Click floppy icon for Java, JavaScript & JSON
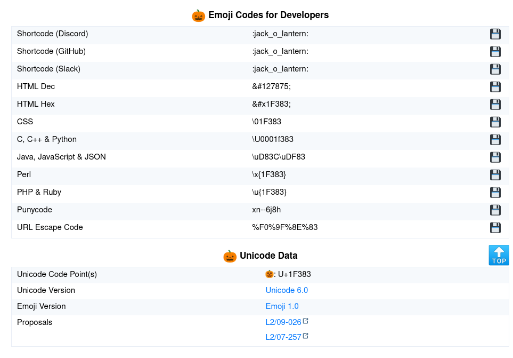This screenshot has height=358, width=513. click(495, 157)
